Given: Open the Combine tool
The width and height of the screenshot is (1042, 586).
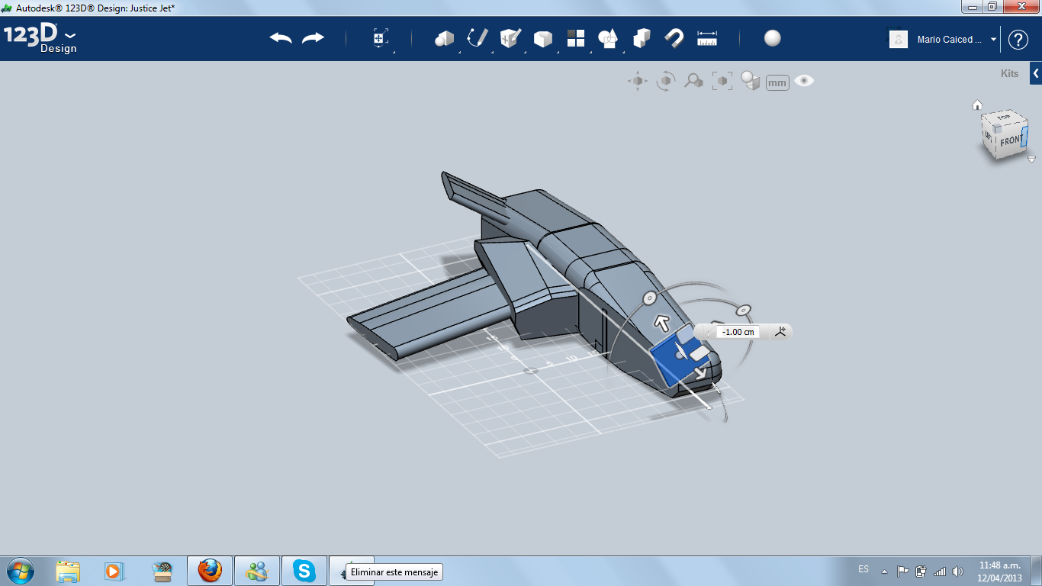Looking at the screenshot, I should pos(642,38).
